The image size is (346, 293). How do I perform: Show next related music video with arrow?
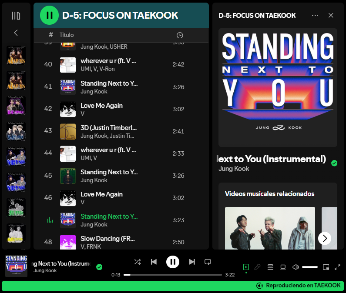pos(325,238)
